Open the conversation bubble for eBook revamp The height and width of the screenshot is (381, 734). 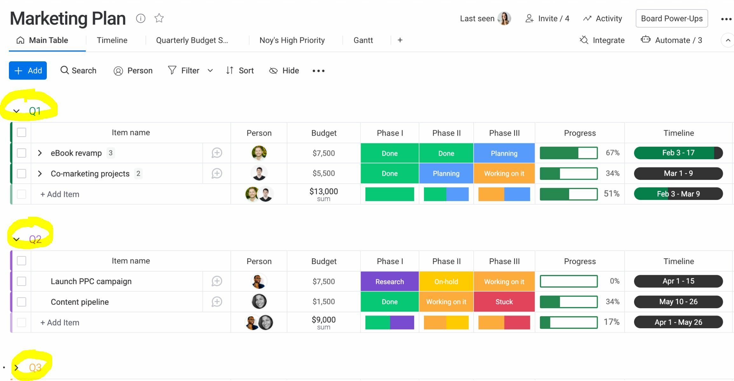point(217,153)
